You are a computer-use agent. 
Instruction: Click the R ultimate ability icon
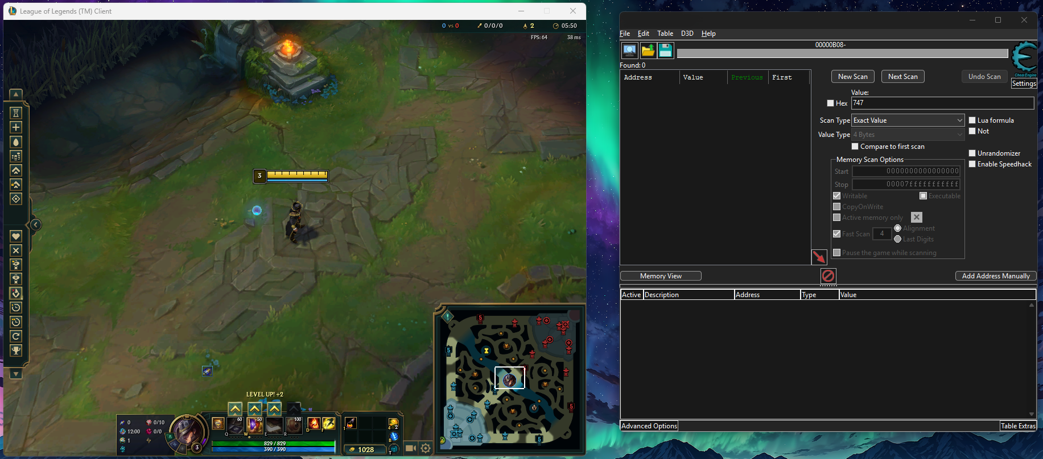click(294, 425)
